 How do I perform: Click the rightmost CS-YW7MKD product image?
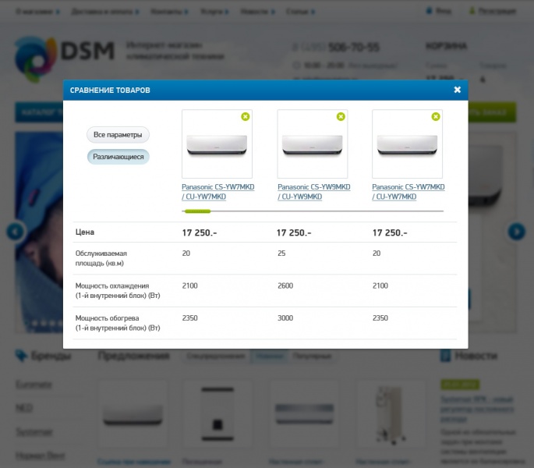click(407, 144)
